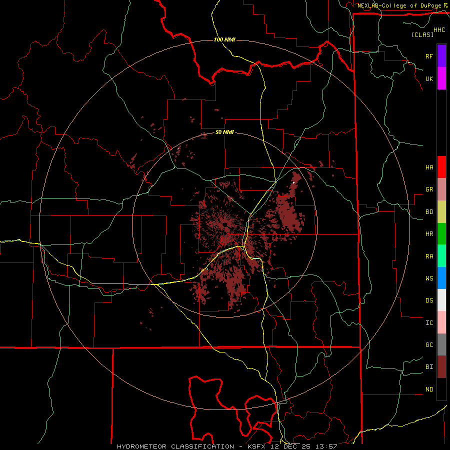
Task: Click the DS white legend swatch
Action: pyautogui.click(x=441, y=300)
